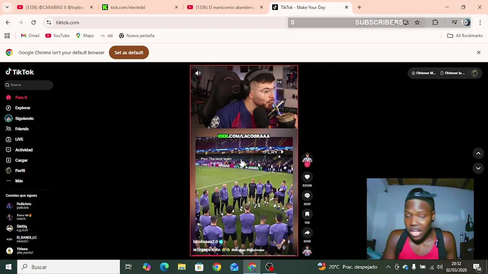Open OBS Studio from the taskbar
The width and height of the screenshot is (488, 274).
pos(269,267)
